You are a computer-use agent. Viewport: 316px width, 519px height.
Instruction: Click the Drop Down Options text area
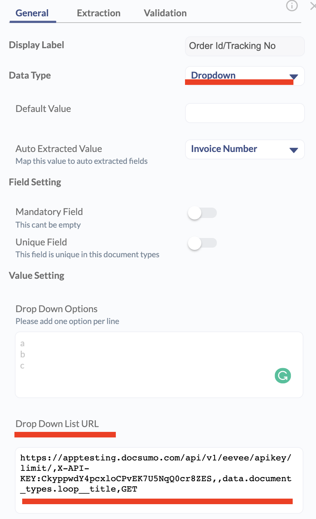click(x=159, y=365)
